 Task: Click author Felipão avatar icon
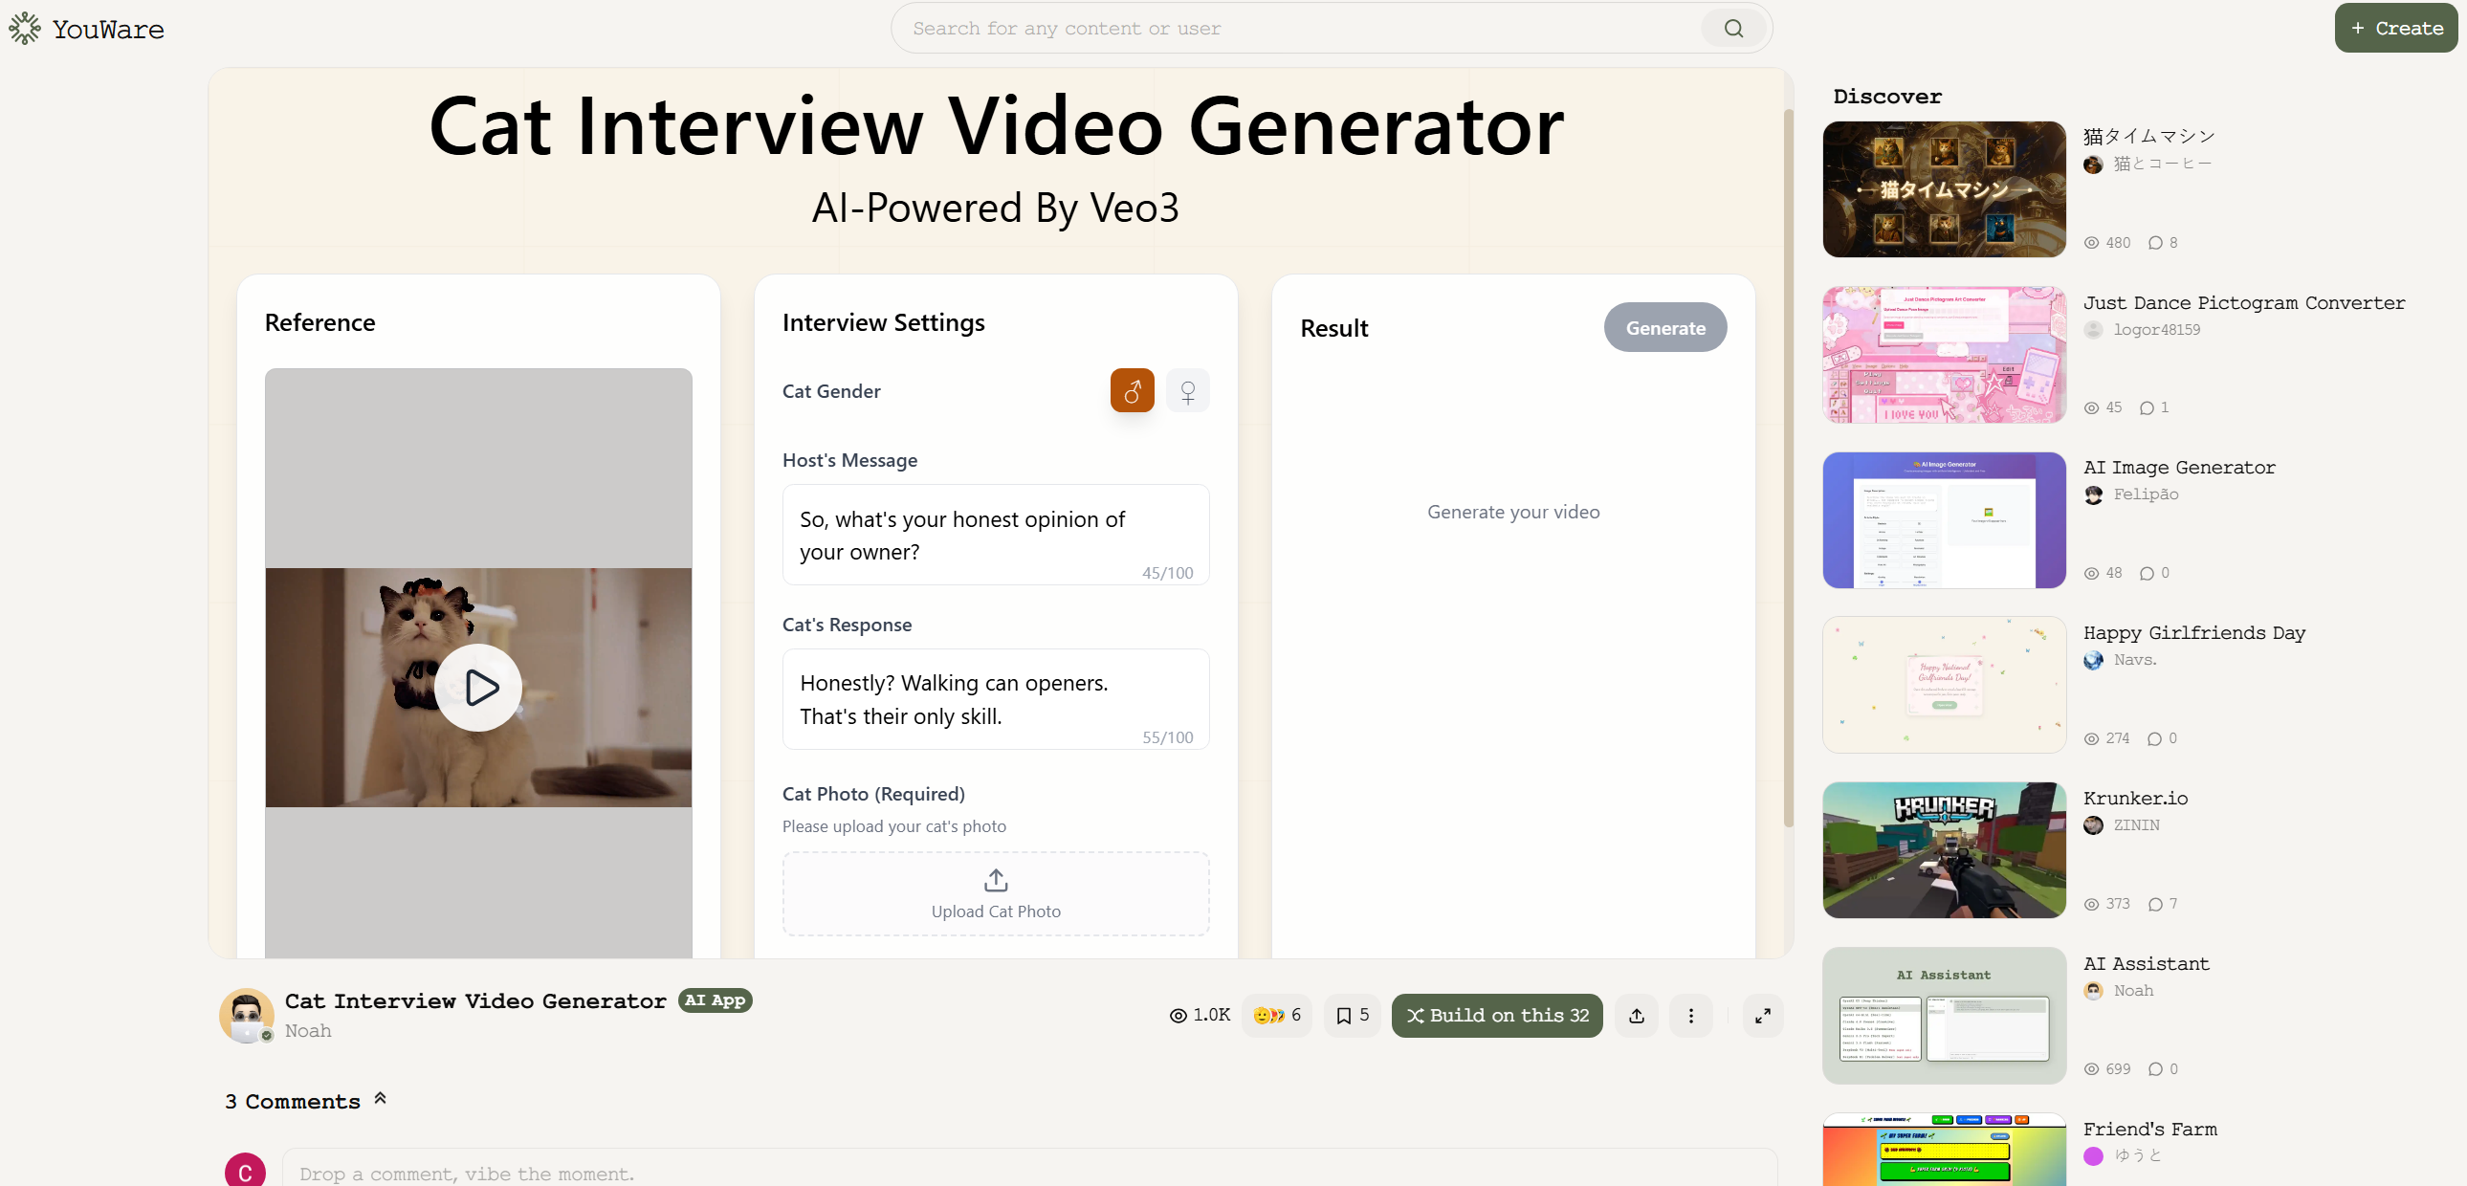pos(2094,494)
